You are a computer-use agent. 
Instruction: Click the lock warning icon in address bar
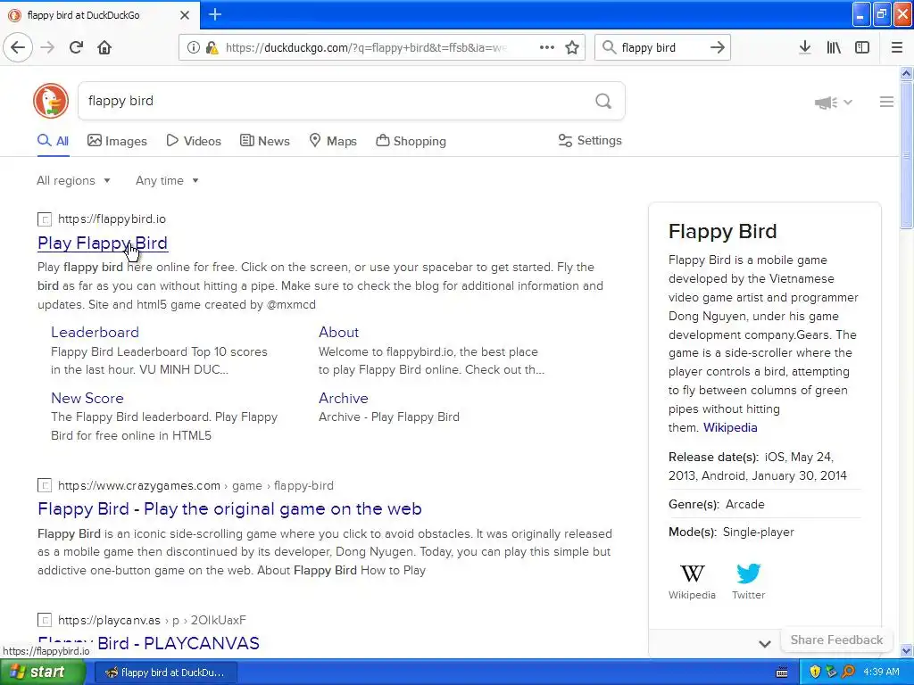coord(212,48)
